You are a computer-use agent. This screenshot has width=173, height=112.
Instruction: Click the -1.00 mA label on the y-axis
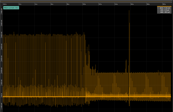pyautogui.click(x=1, y=106)
